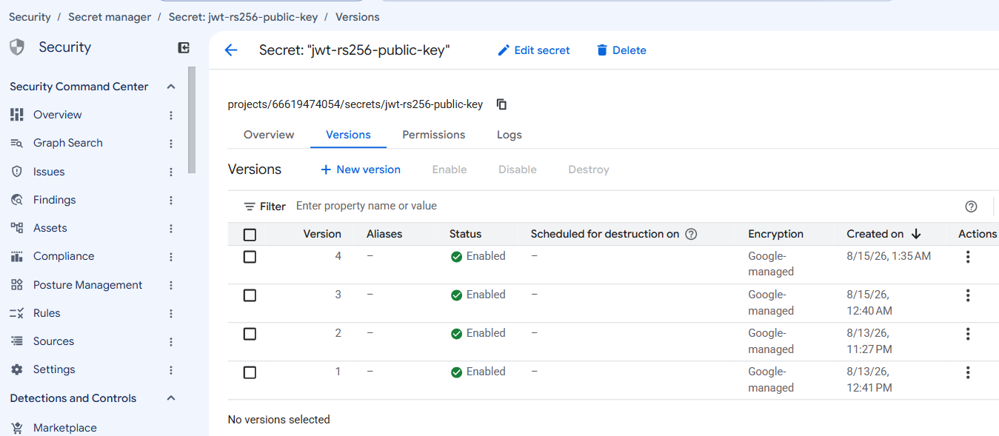The image size is (999, 436).
Task: Click the Aliases column header
Action: coord(384,234)
